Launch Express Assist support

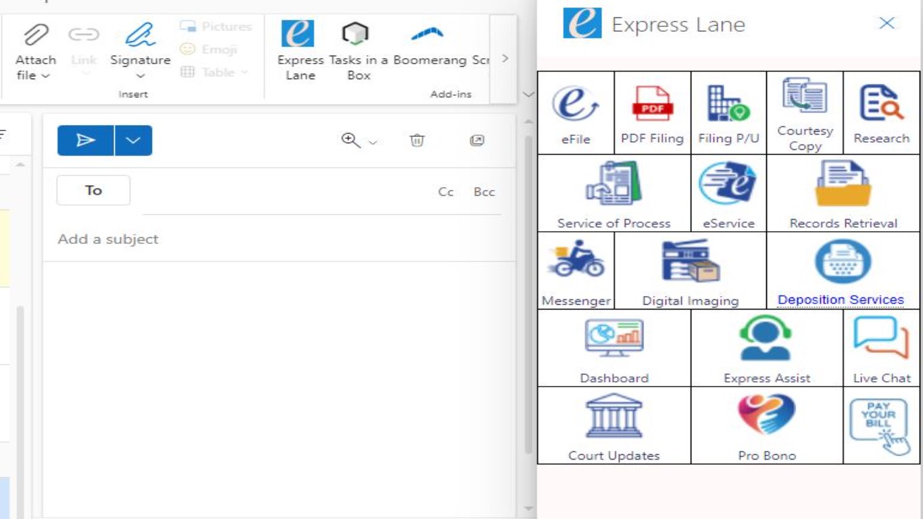tap(767, 348)
